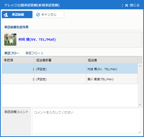Click inside the 承認依頼コメント text area

coord(87,121)
